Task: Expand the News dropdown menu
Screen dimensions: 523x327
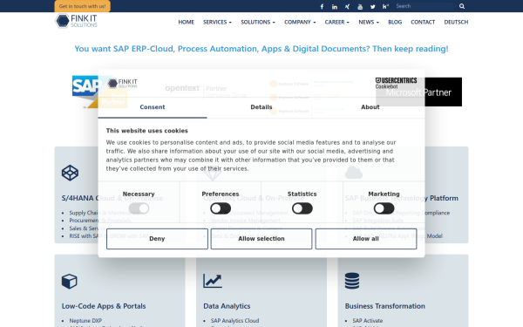Action: [x=369, y=22]
